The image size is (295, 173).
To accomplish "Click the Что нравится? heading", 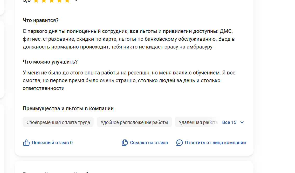I will point(41,20).
